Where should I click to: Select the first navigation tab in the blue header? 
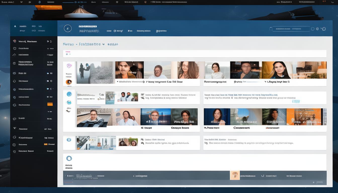click(109, 31)
